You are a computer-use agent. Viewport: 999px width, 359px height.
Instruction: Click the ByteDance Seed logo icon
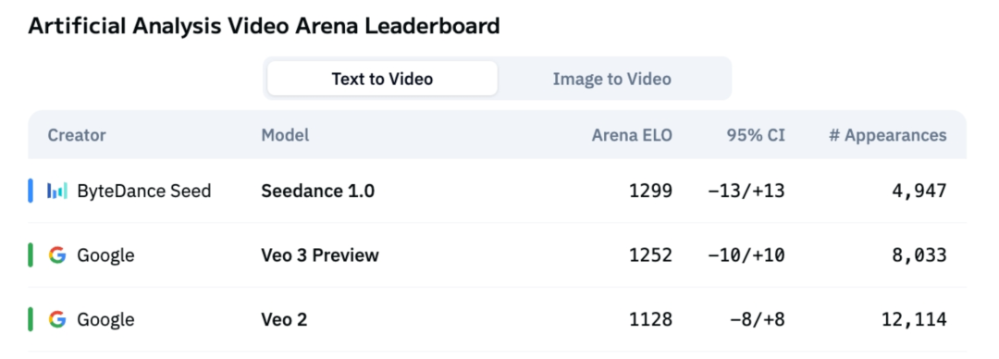(x=57, y=191)
